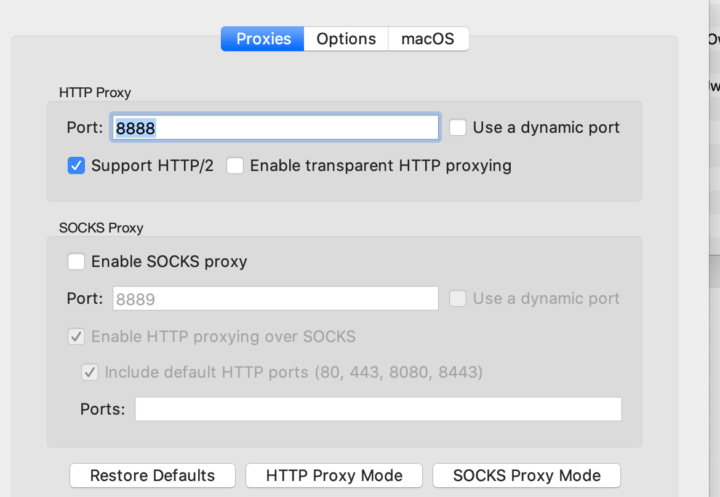Screen dimensions: 720x497
Task: Click the HTTP Proxy port field showing 8888
Action: pos(274,128)
